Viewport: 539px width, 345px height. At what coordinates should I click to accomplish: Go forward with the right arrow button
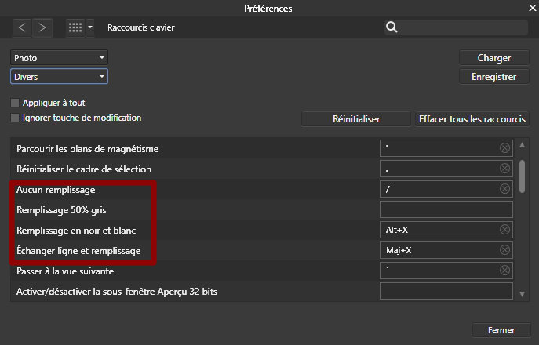point(42,27)
